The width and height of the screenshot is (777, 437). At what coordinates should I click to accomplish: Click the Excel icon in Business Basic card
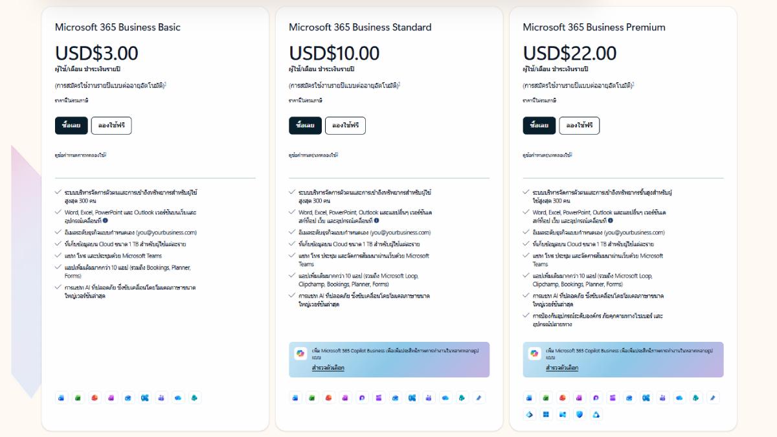coord(78,398)
